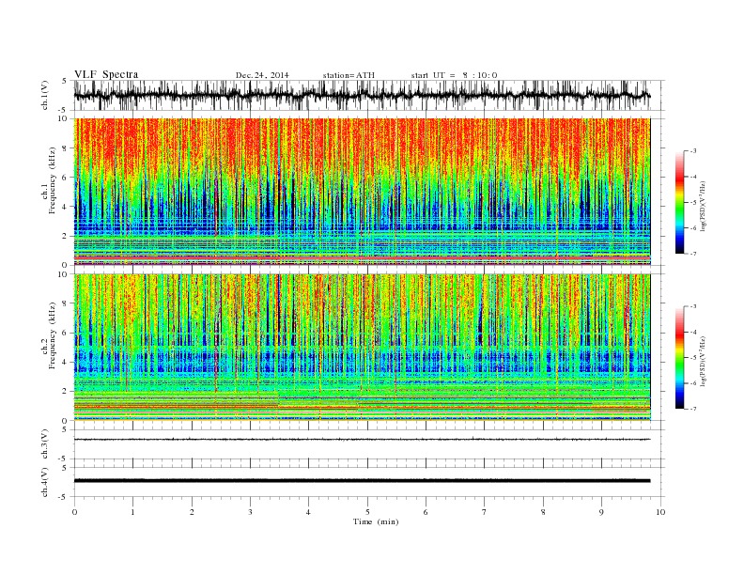Click the ch.3 voltage waveform trace
This screenshot has height=575, width=744.
coord(362,440)
